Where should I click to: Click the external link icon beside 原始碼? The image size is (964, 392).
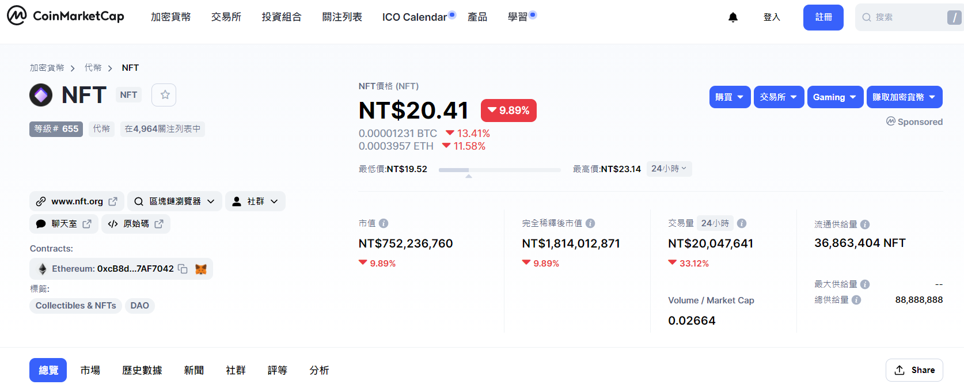(159, 224)
